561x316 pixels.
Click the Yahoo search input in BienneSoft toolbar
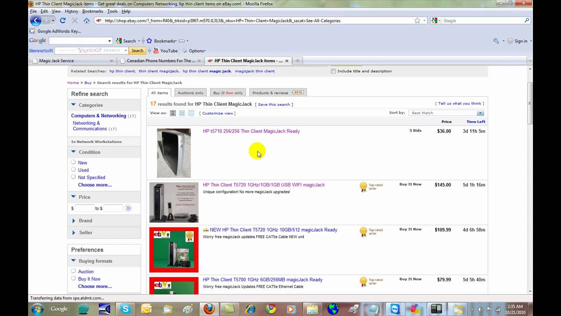click(x=92, y=51)
